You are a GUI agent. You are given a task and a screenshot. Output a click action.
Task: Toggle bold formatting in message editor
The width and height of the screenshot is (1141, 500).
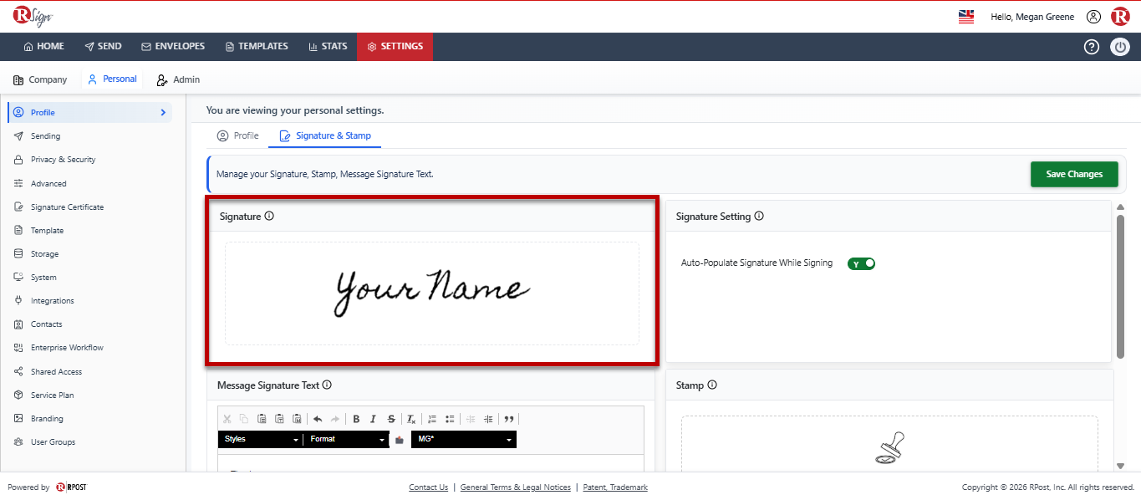pyautogui.click(x=356, y=419)
